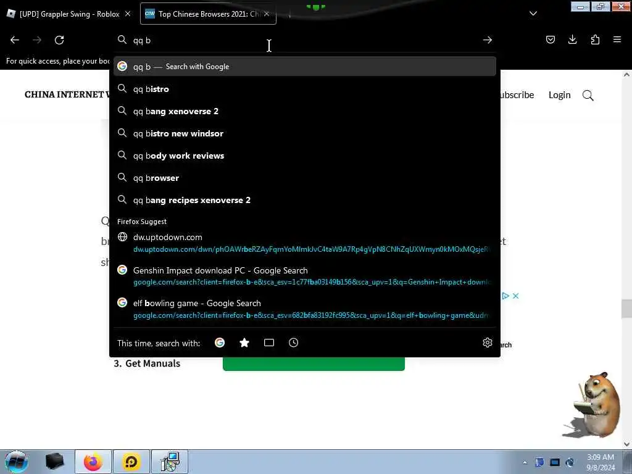632x474 pixels.
Task: Click the address bar text field
Action: point(302,40)
